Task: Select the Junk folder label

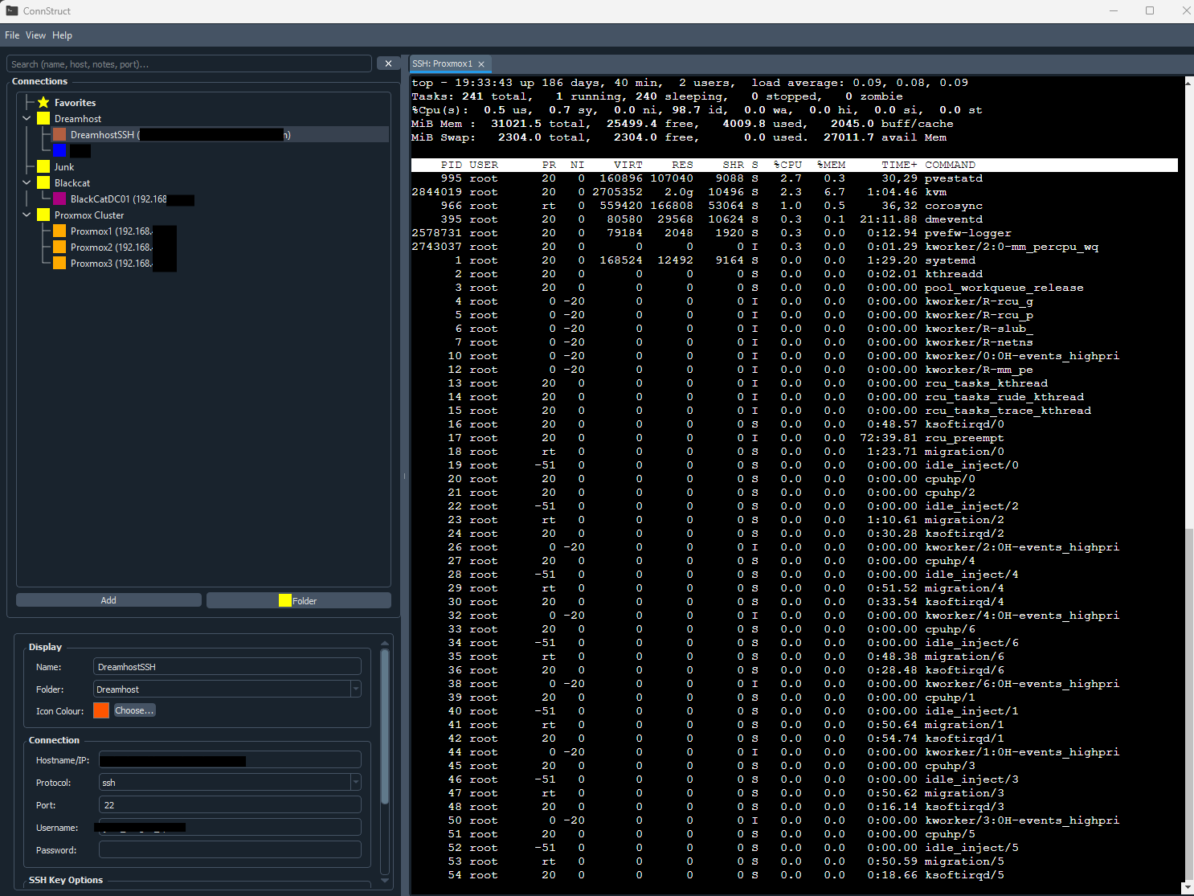Action: pos(64,167)
